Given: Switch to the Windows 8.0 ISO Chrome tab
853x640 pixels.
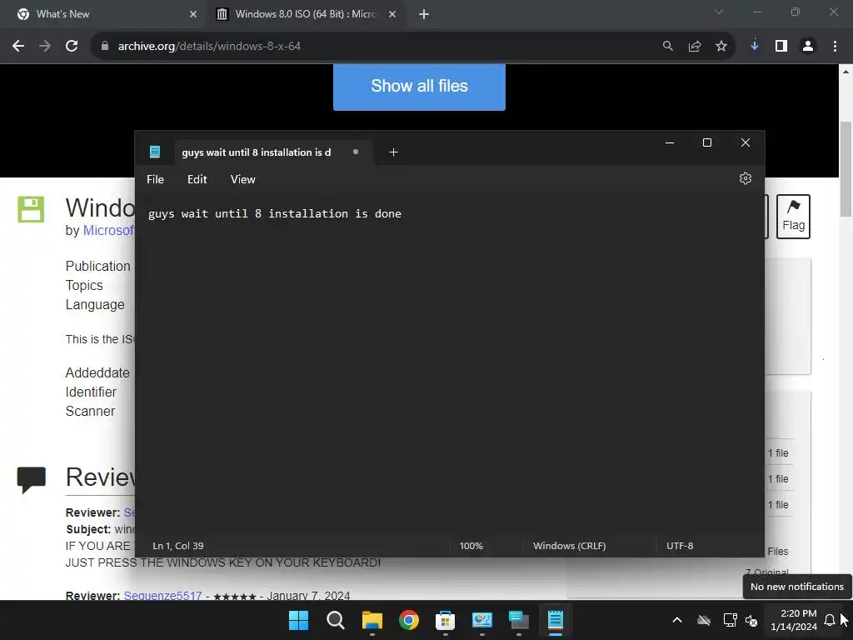Looking at the screenshot, I should coord(306,14).
